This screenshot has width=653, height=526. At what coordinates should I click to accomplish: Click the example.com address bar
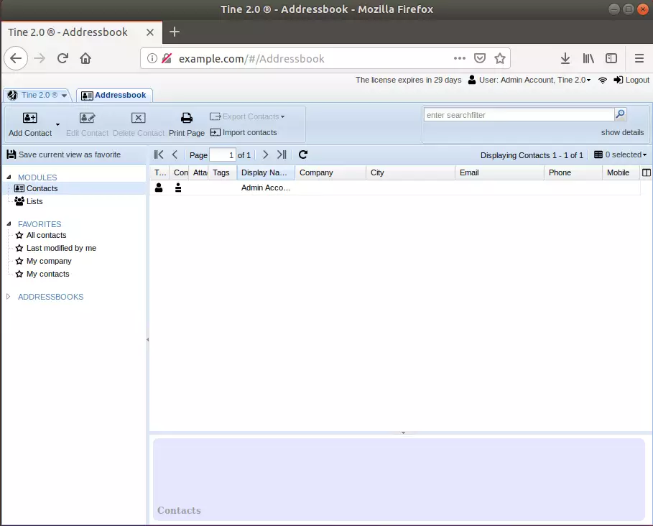pos(312,59)
